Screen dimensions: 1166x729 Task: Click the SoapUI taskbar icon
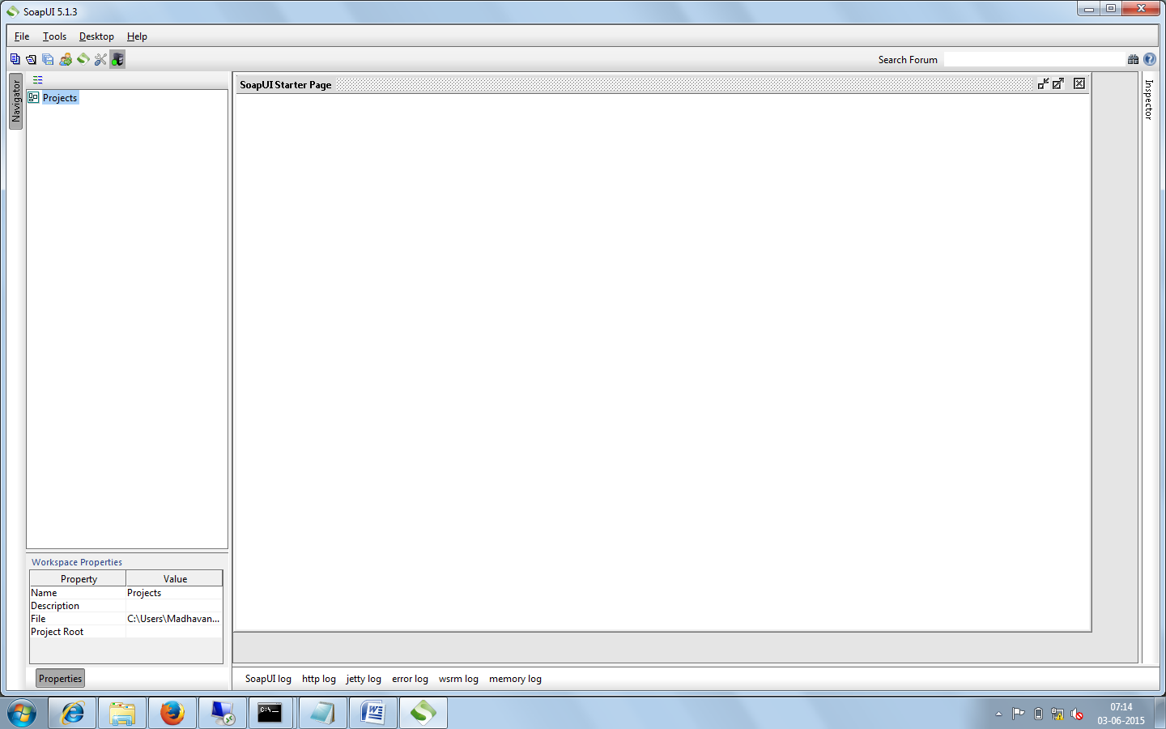pyautogui.click(x=423, y=713)
